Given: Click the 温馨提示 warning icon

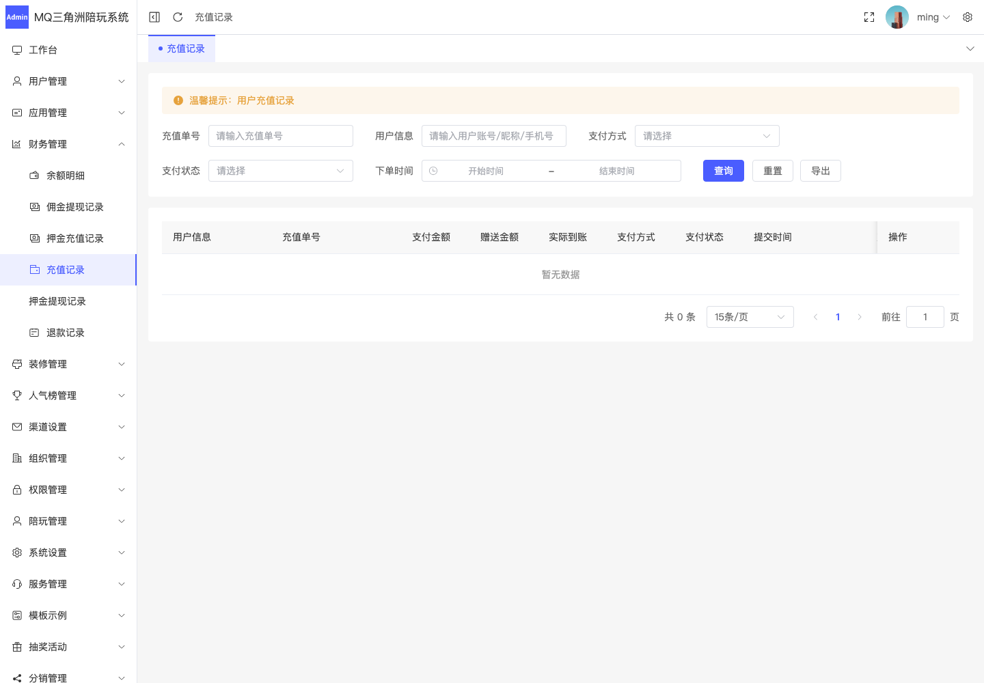Looking at the screenshot, I should coord(178,100).
